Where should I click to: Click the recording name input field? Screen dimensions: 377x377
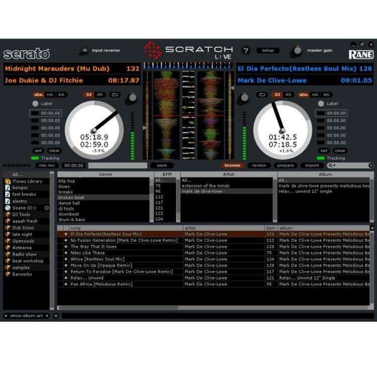coord(118,165)
